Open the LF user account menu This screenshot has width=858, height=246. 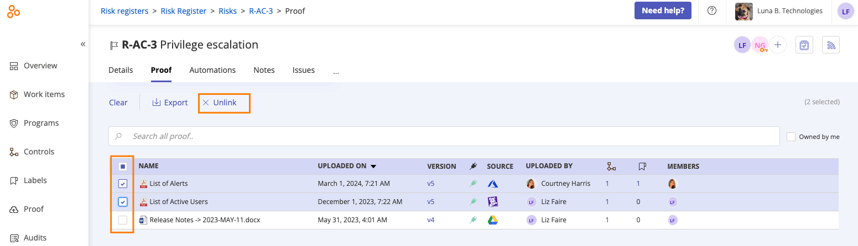(x=845, y=11)
